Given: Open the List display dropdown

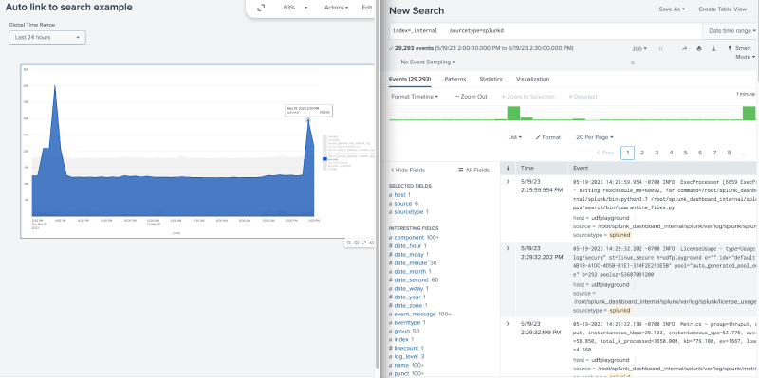Looking at the screenshot, I should click(x=514, y=137).
